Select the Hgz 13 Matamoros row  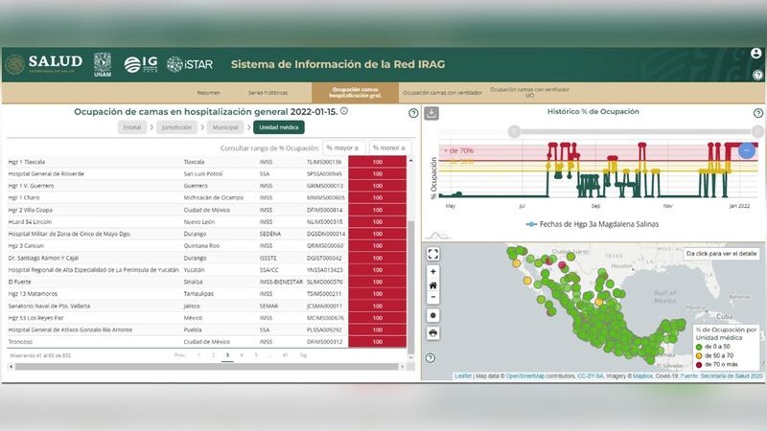point(207,294)
